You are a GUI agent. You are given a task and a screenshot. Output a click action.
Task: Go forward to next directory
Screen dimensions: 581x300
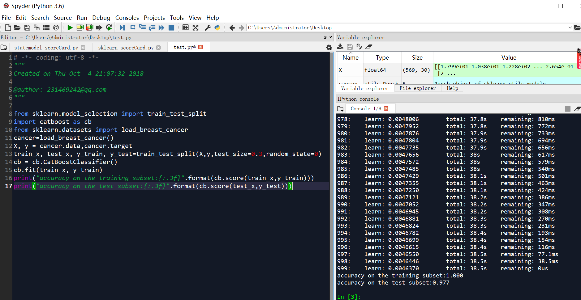coord(242,28)
